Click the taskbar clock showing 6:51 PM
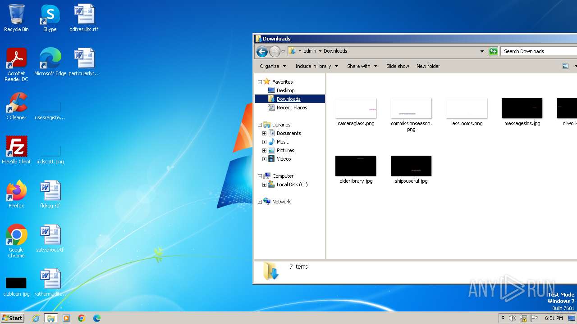The width and height of the screenshot is (577, 324). tap(554, 318)
